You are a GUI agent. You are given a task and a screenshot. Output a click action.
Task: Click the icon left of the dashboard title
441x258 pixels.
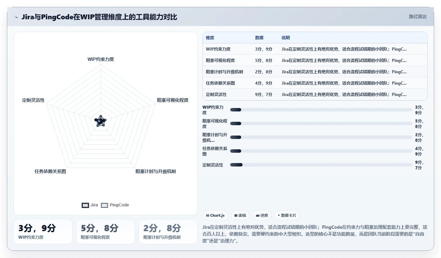click(16, 17)
